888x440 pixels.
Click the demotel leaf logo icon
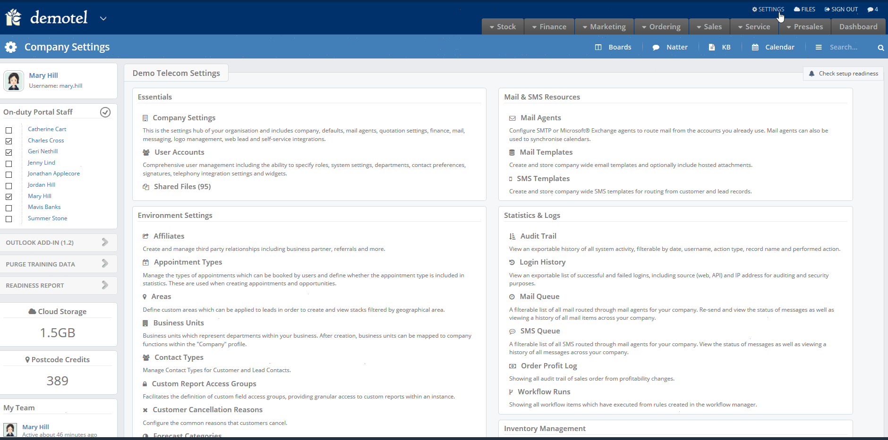(13, 17)
